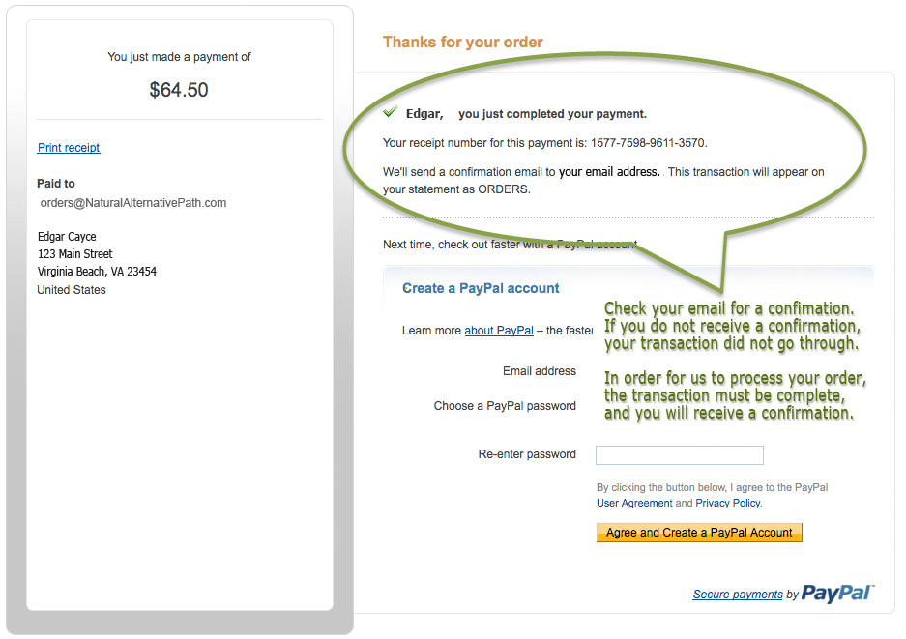Click the Create a PayPal account heading
Screen dimensions: 906x639
pos(481,288)
